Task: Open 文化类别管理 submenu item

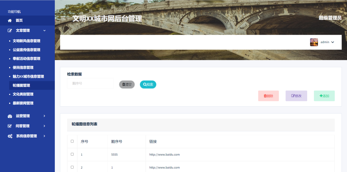Action: [23, 94]
